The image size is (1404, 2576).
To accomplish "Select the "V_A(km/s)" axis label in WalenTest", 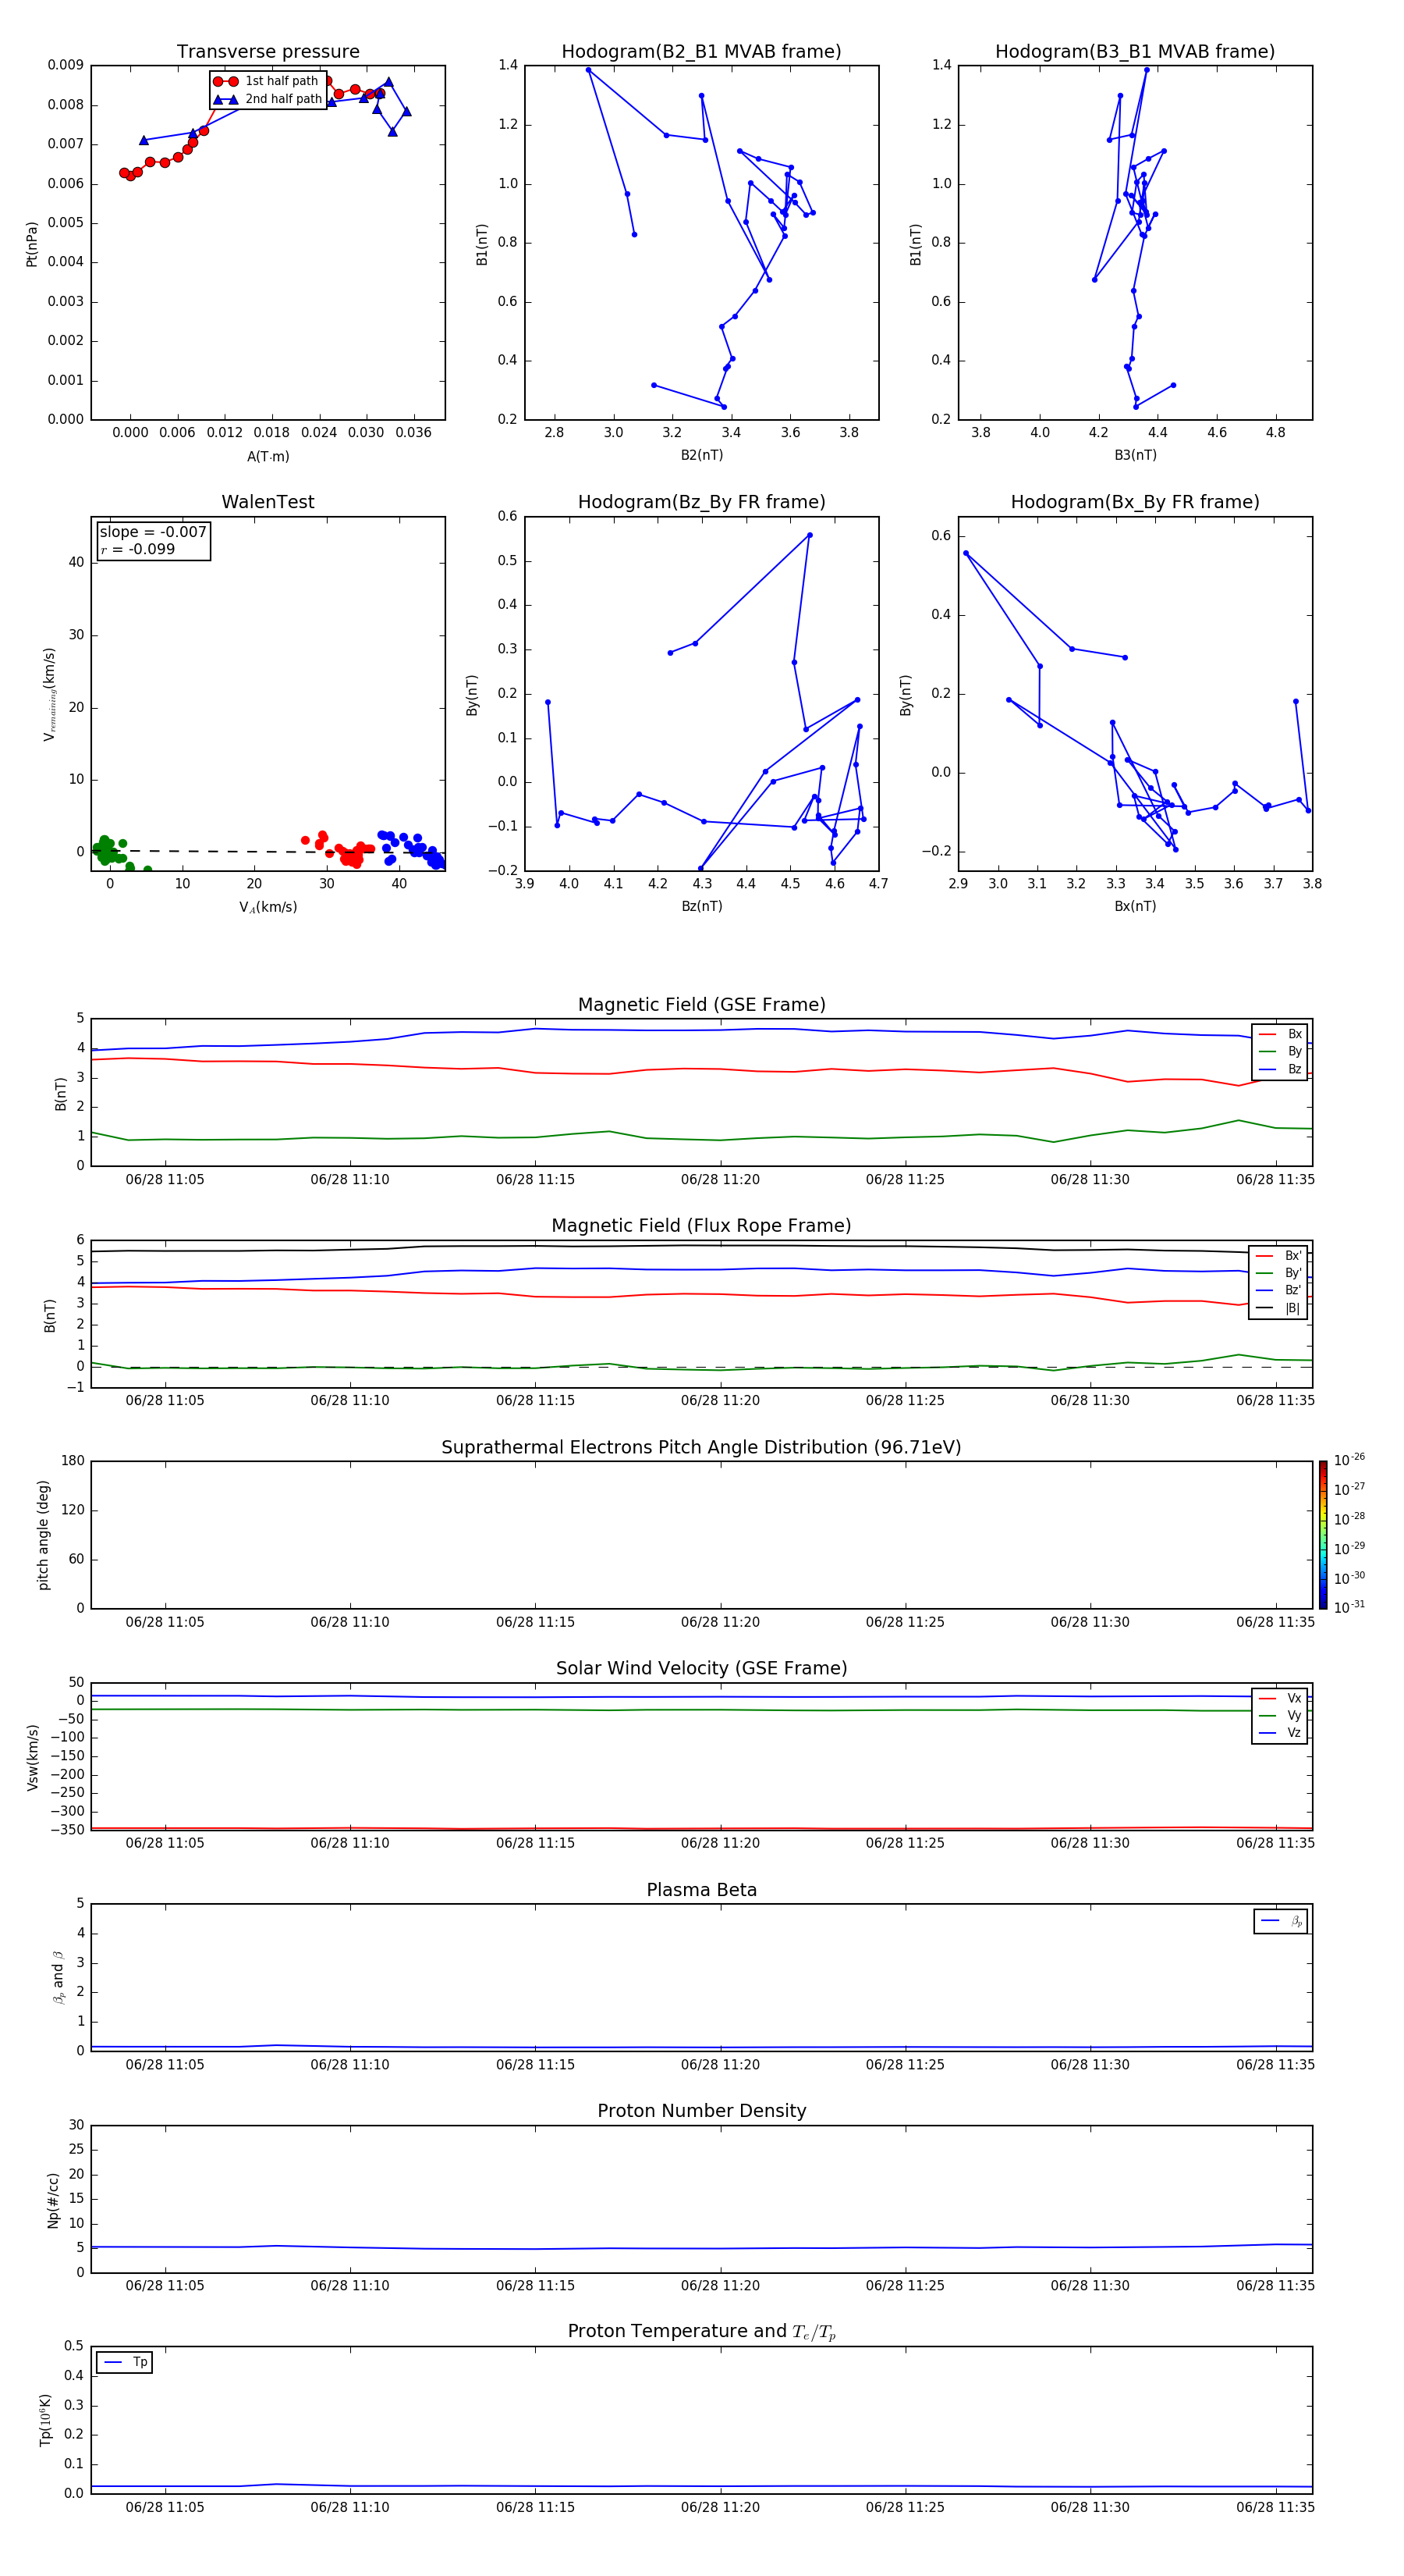I will (268, 907).
